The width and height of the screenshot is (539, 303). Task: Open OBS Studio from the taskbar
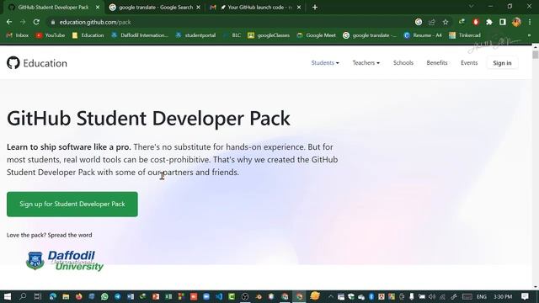[245, 296]
